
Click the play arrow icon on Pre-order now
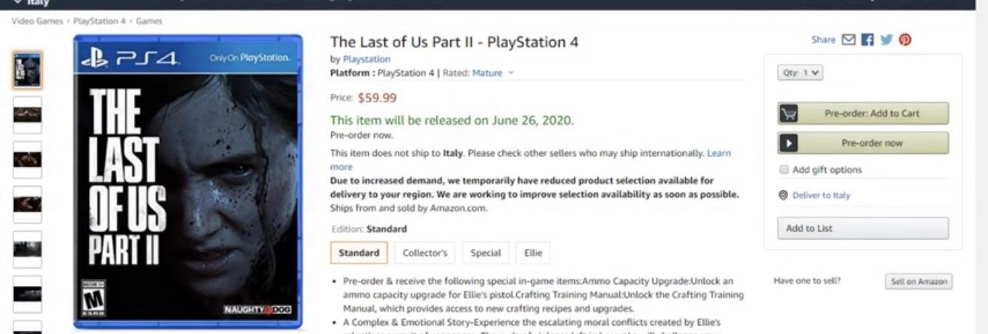(787, 143)
